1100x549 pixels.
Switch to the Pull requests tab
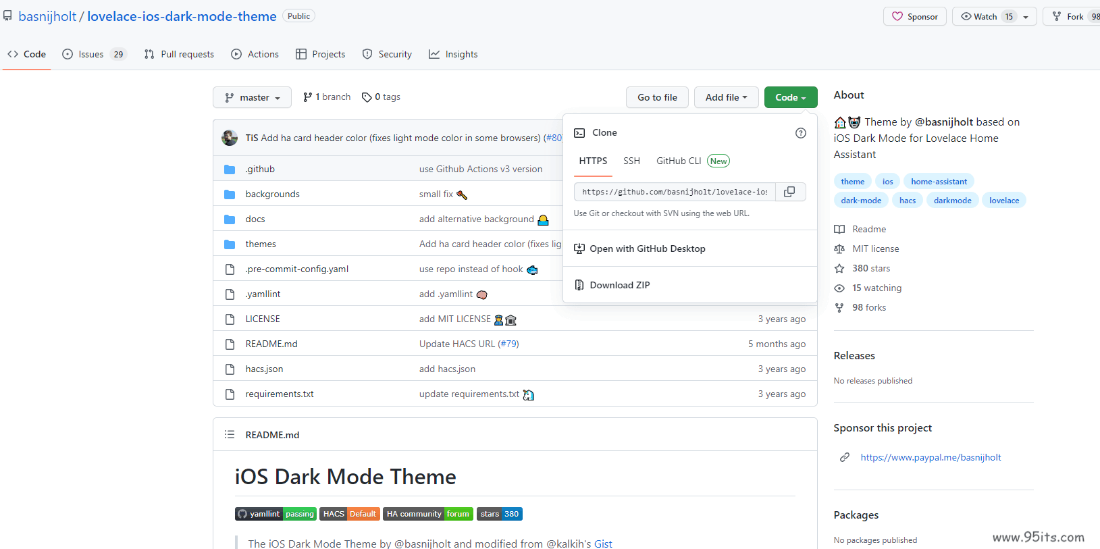coord(179,54)
